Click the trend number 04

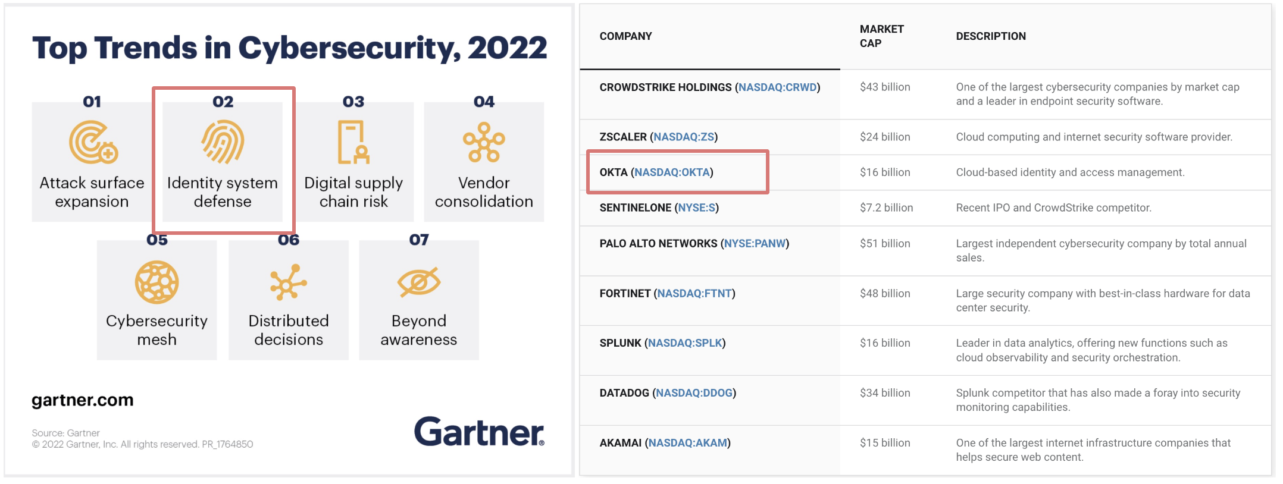(x=484, y=102)
